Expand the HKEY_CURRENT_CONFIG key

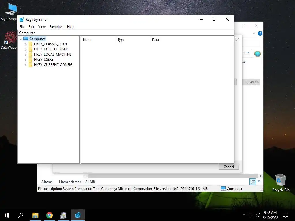[x=25, y=65]
